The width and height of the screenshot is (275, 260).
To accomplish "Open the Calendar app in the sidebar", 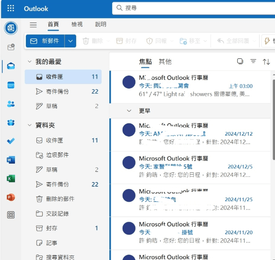I will click(11, 85).
